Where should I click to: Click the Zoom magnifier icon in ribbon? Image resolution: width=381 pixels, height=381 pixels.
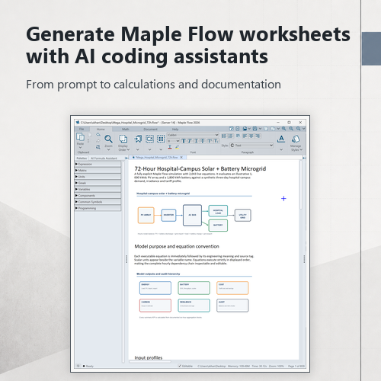108,139
